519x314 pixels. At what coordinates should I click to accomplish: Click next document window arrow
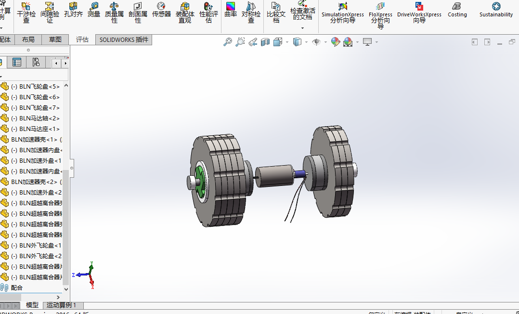click(x=487, y=42)
